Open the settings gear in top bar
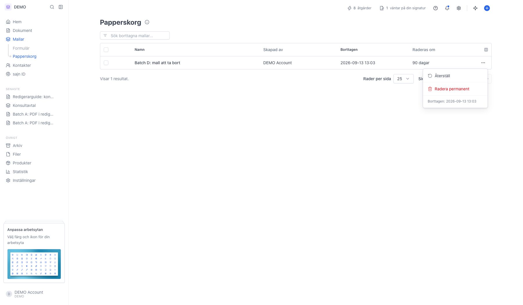 coord(459,8)
